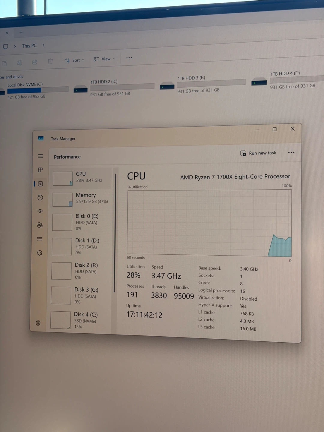Select 1TB HDD 3 (E:) drive
This screenshot has height=432, width=324.
click(203, 84)
